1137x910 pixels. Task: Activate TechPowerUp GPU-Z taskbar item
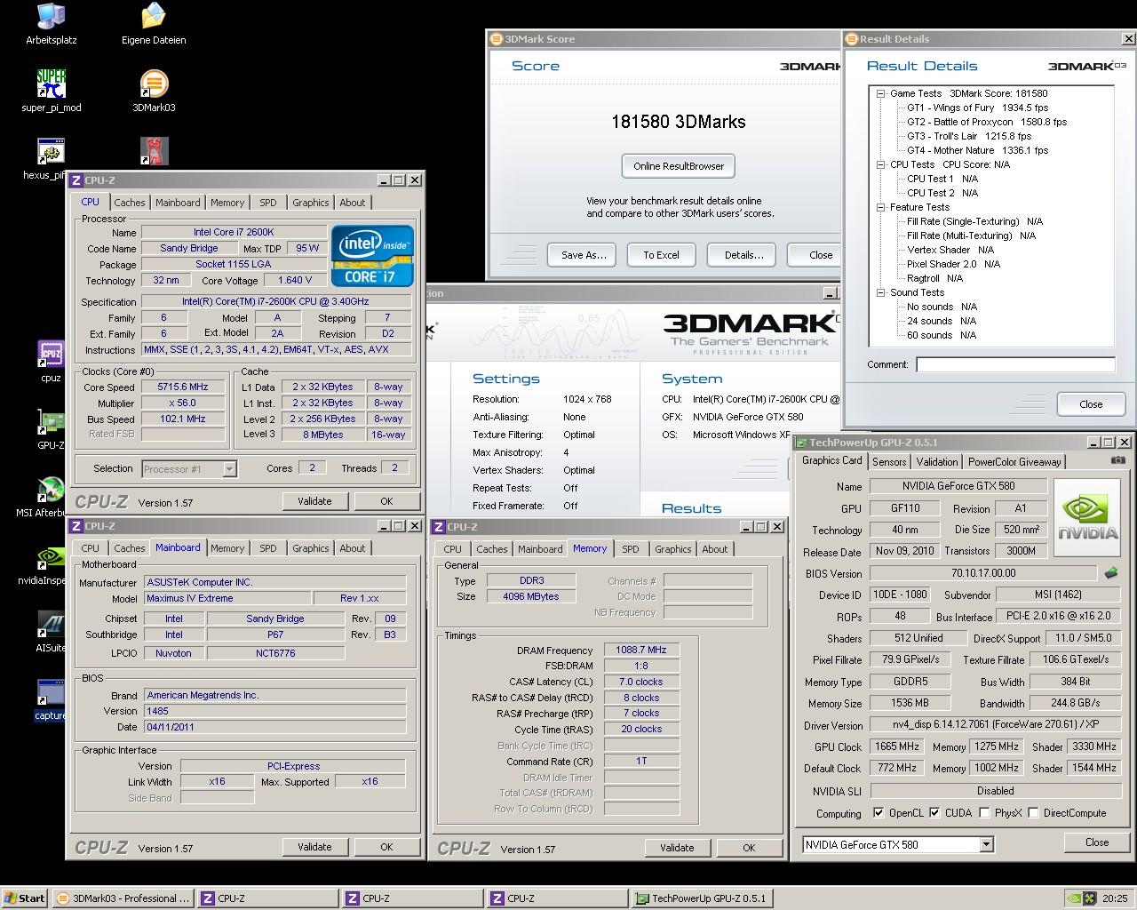702,898
